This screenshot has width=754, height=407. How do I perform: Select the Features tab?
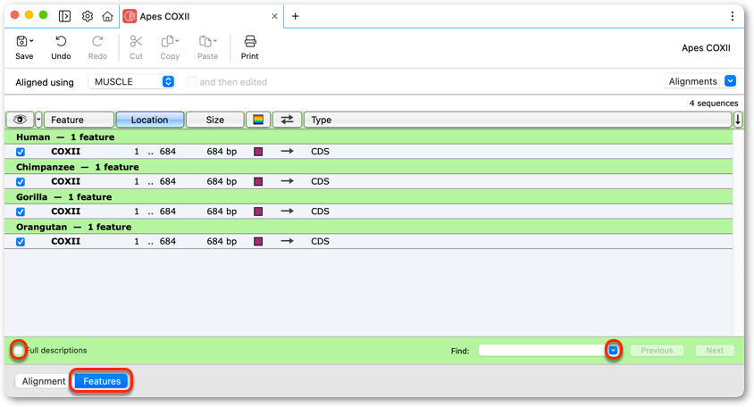point(102,381)
